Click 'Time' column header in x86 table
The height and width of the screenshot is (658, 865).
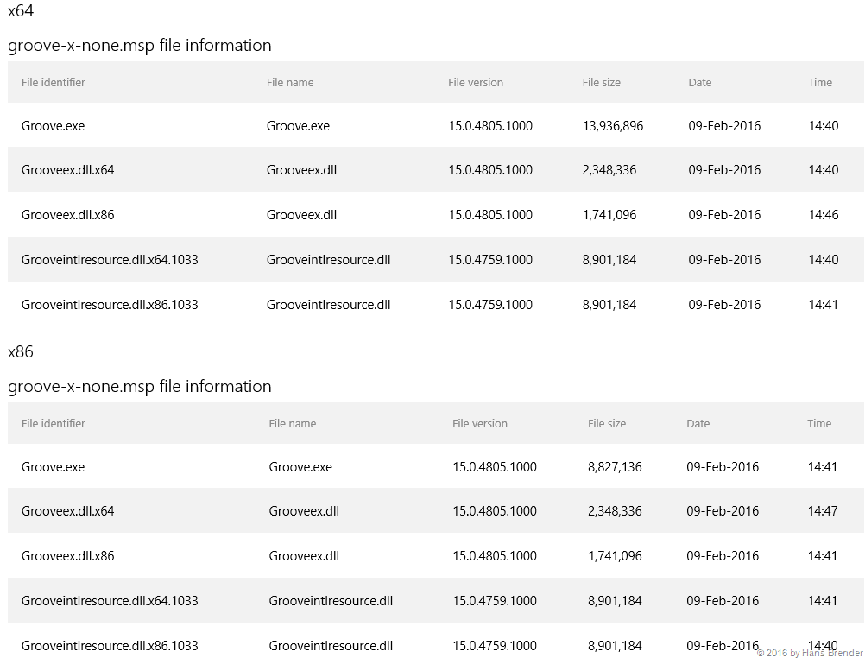click(x=819, y=424)
